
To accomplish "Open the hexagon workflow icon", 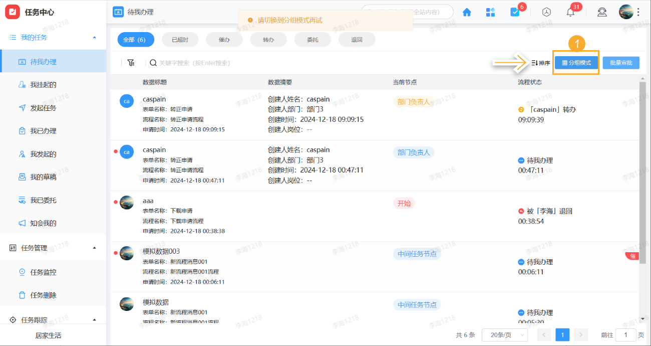I will click(x=546, y=12).
